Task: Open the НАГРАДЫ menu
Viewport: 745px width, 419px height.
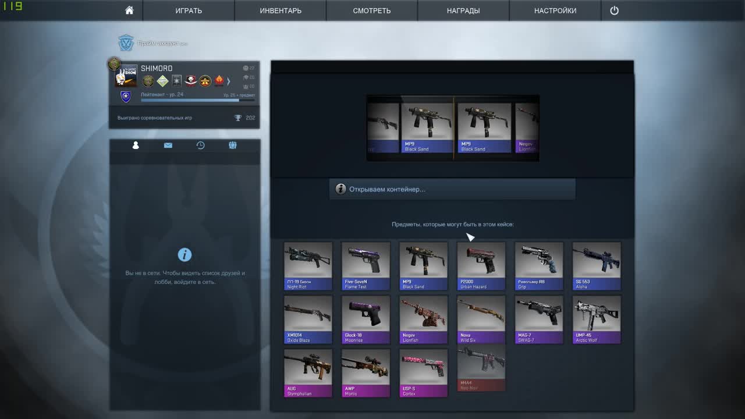Action: (463, 10)
